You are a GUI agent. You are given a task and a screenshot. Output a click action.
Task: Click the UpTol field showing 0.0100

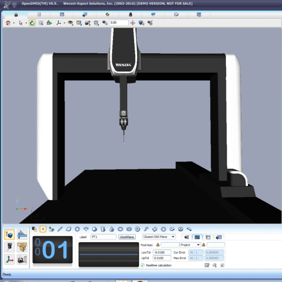tap(162, 258)
